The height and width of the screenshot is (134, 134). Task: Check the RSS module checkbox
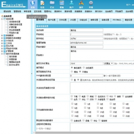pyautogui.click(x=107, y=96)
